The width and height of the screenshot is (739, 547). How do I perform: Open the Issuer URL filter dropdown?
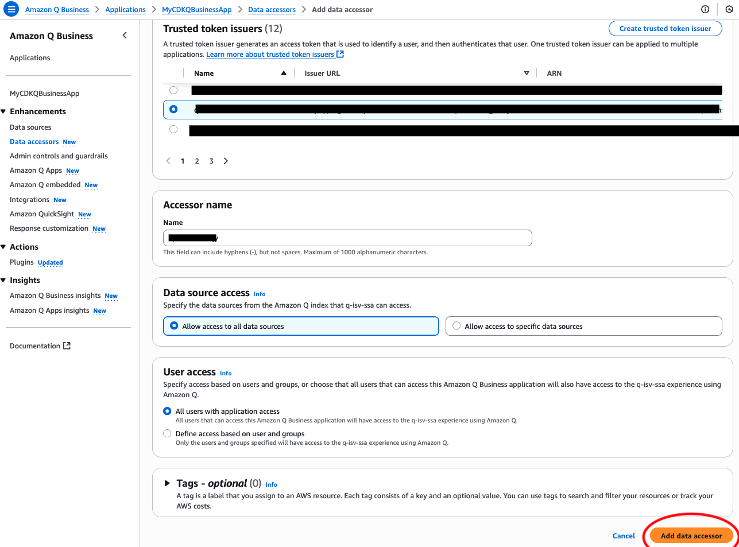click(527, 73)
